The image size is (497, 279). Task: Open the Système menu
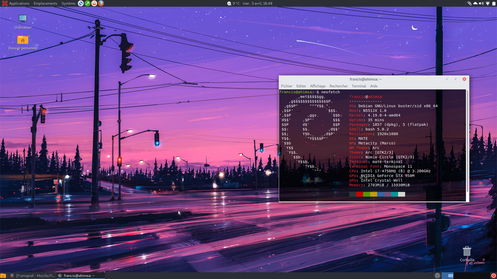pyautogui.click(x=69, y=3)
